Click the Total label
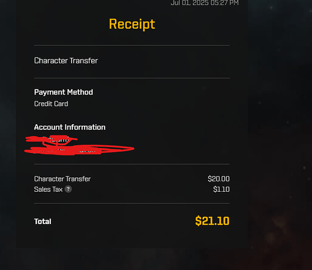The image size is (312, 270). tap(43, 221)
